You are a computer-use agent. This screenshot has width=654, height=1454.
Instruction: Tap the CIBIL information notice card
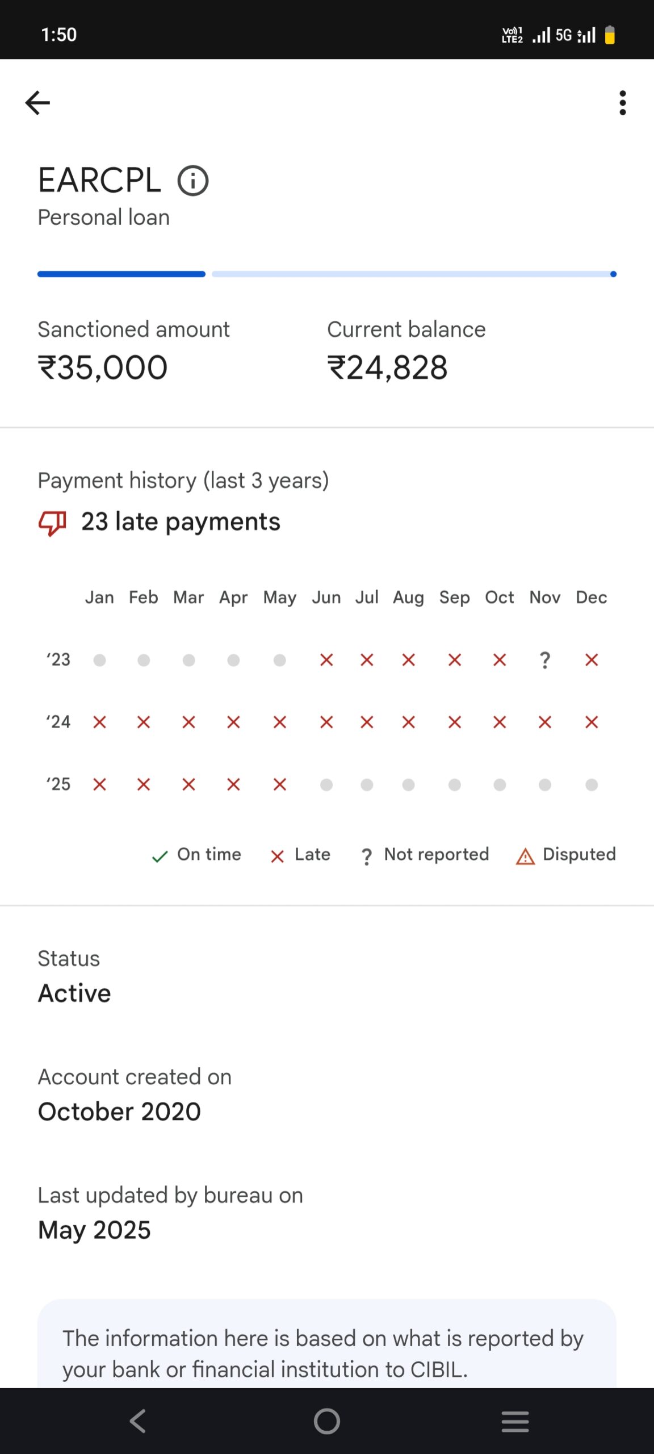click(326, 1353)
